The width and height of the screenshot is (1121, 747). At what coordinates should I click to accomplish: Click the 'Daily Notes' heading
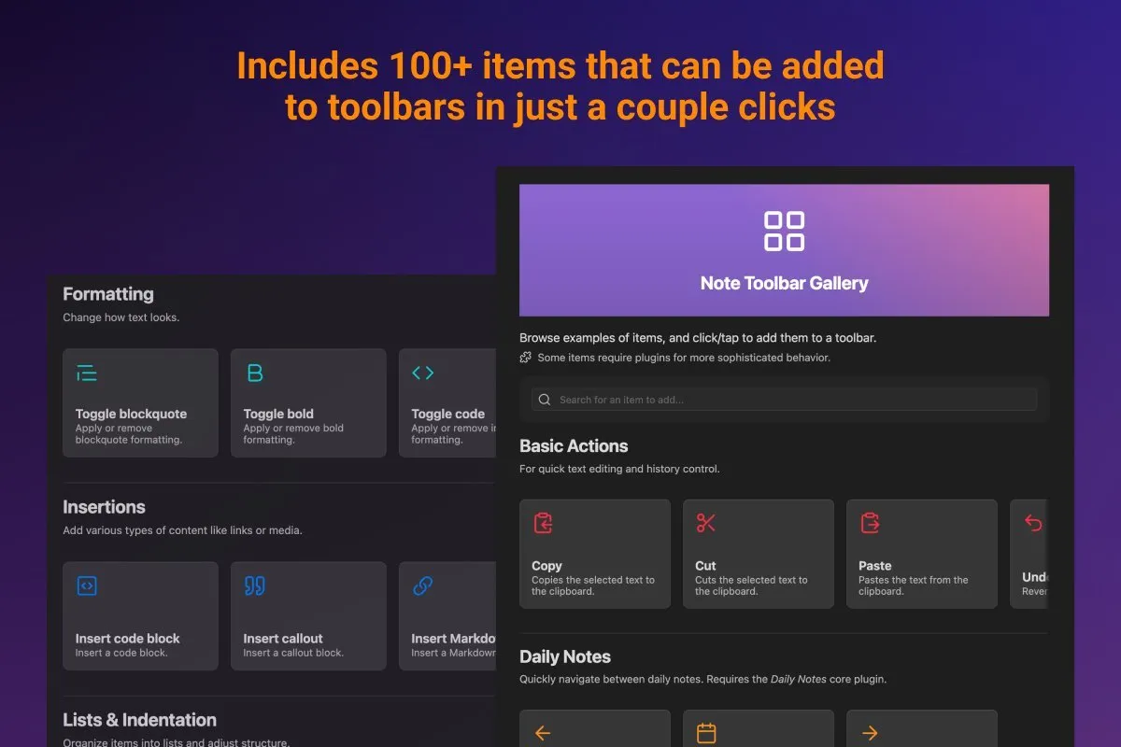click(565, 657)
